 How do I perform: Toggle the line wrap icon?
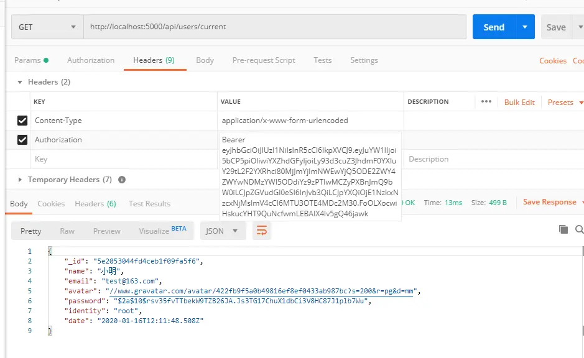click(261, 231)
